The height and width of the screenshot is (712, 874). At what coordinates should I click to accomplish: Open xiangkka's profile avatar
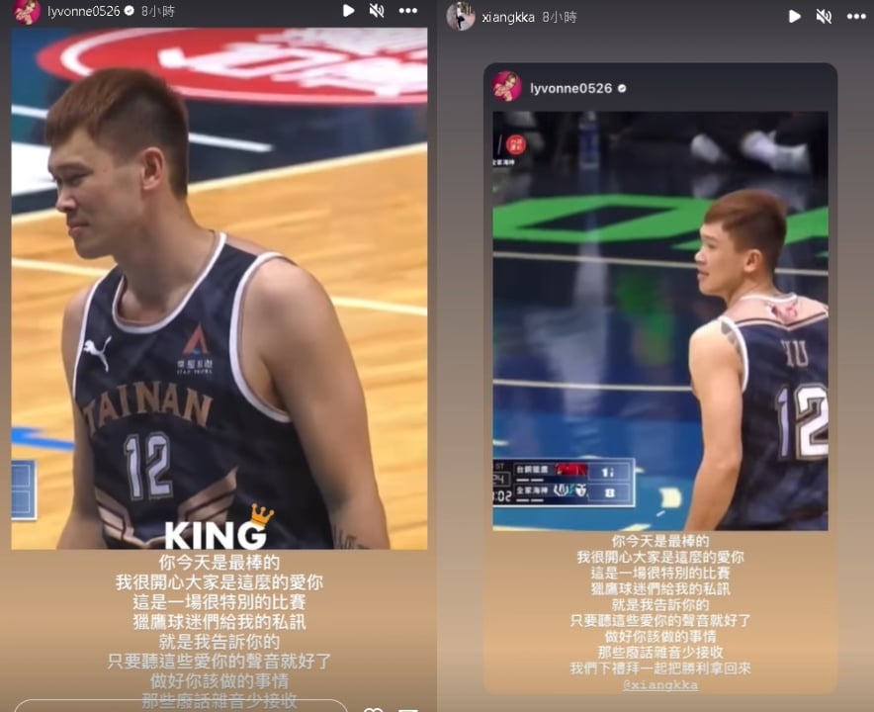pos(463,16)
